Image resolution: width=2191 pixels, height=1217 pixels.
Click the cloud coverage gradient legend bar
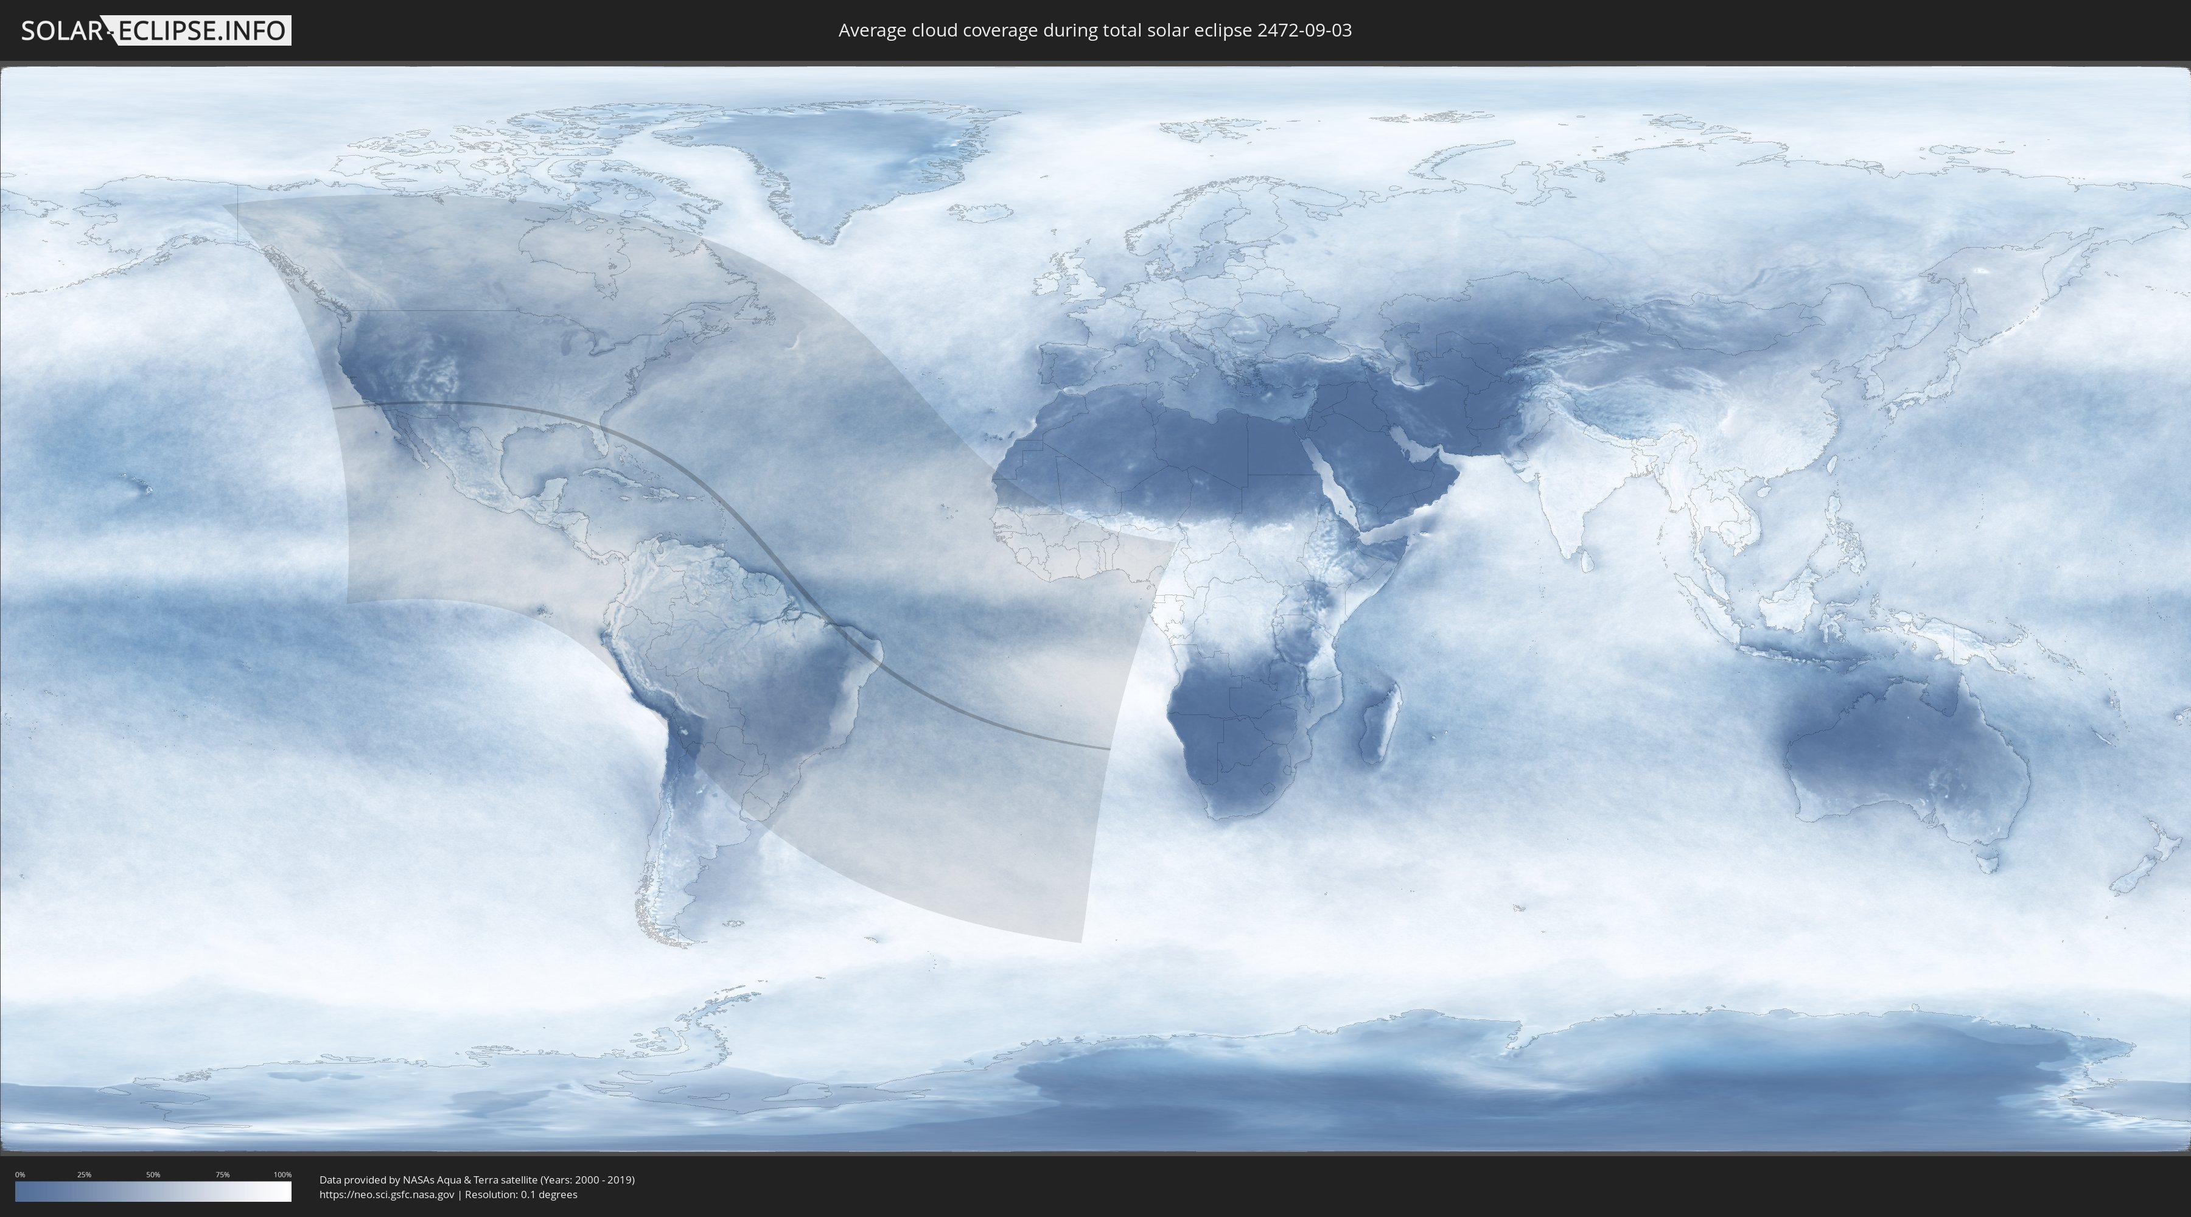153,1191
